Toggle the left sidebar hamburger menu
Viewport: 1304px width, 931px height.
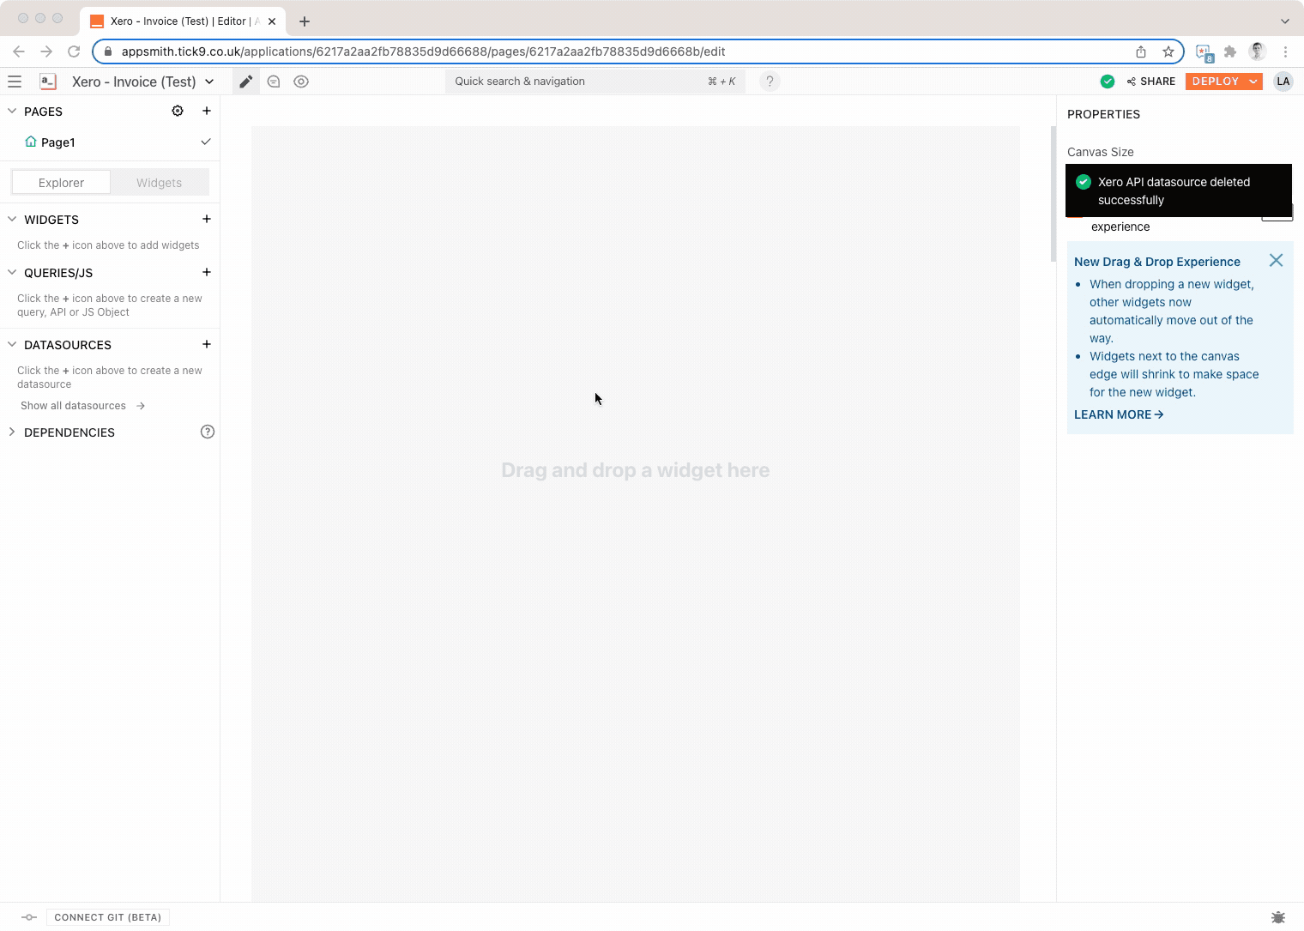click(15, 82)
